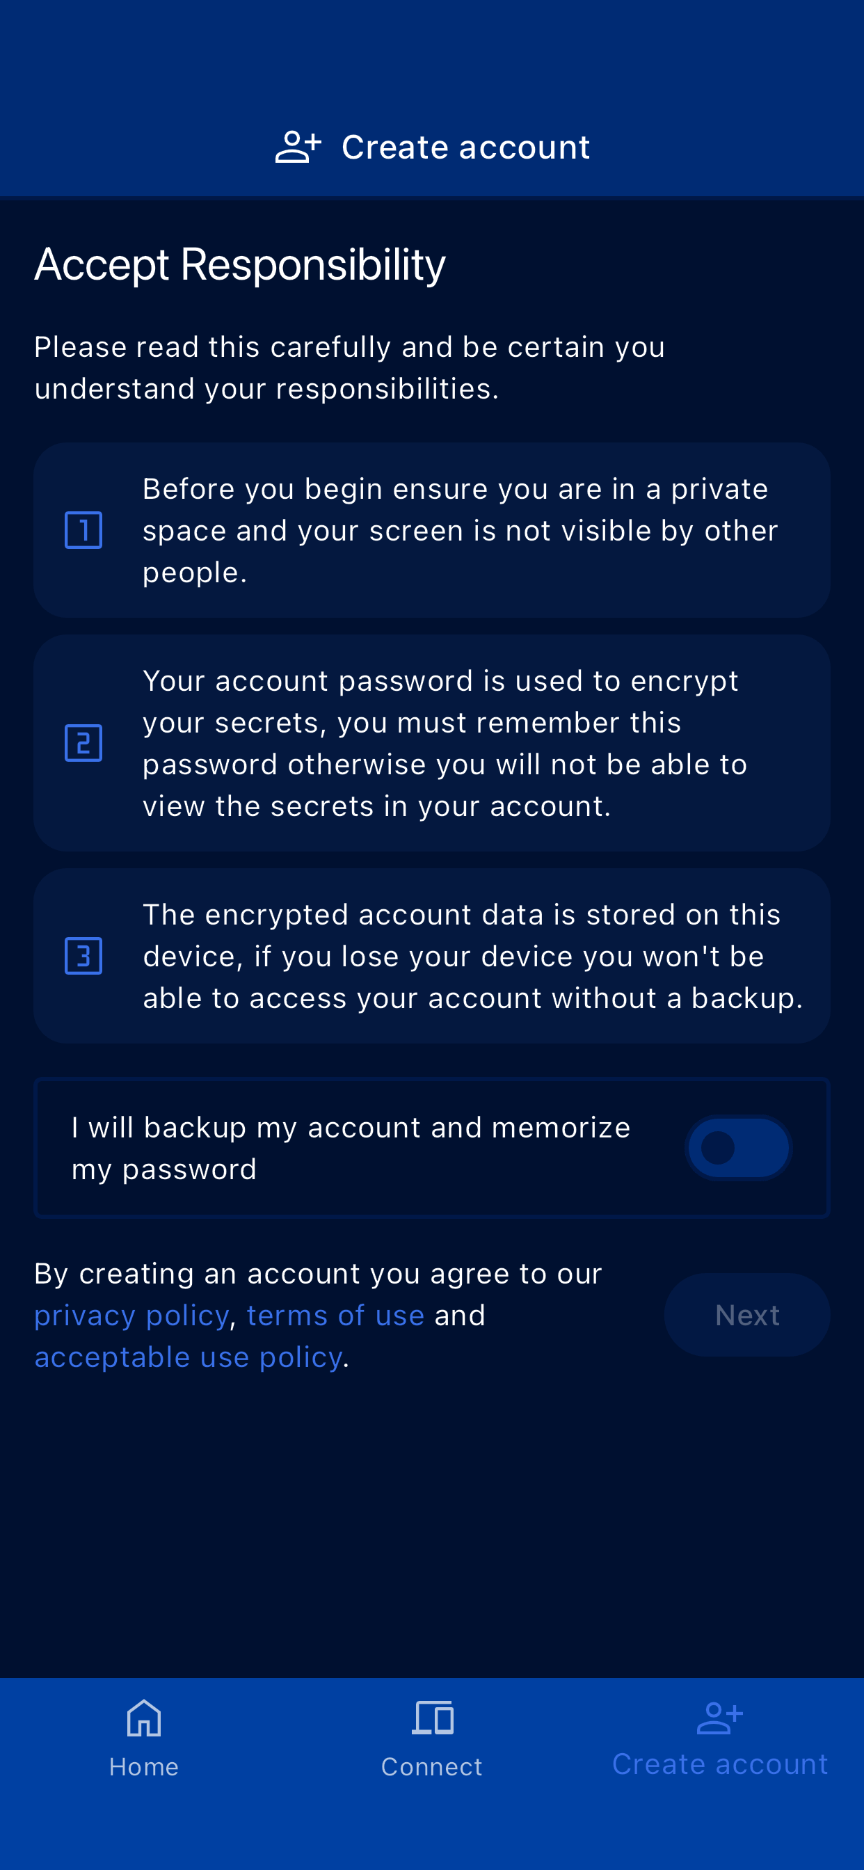Switch to the Home tab

pos(144,1766)
